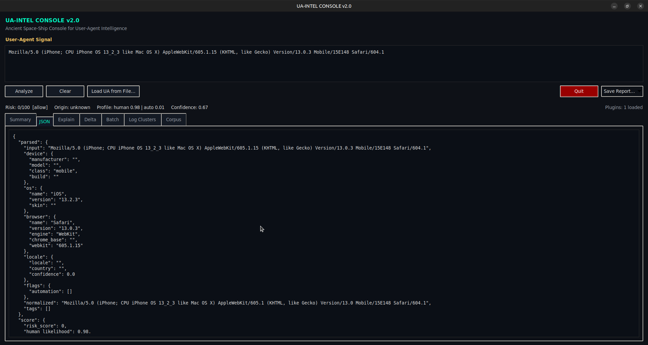This screenshot has height=345, width=648.
Task: Maximize the UA-INTEL CONSOLE window
Action: coord(627,6)
